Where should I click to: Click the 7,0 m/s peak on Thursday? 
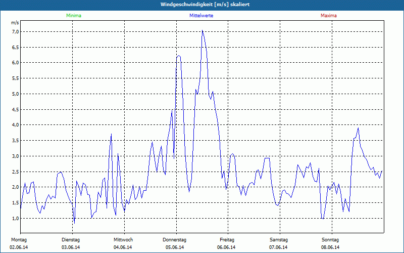[203, 31]
